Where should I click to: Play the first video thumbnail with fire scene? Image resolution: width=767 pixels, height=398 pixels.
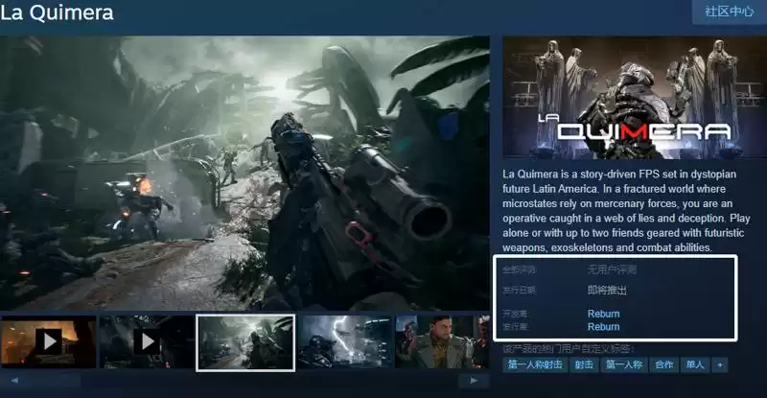point(48,342)
